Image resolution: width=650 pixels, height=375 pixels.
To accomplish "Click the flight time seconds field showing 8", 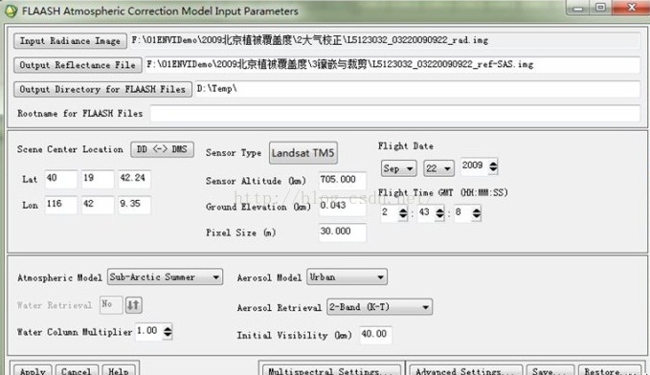I will (x=462, y=213).
